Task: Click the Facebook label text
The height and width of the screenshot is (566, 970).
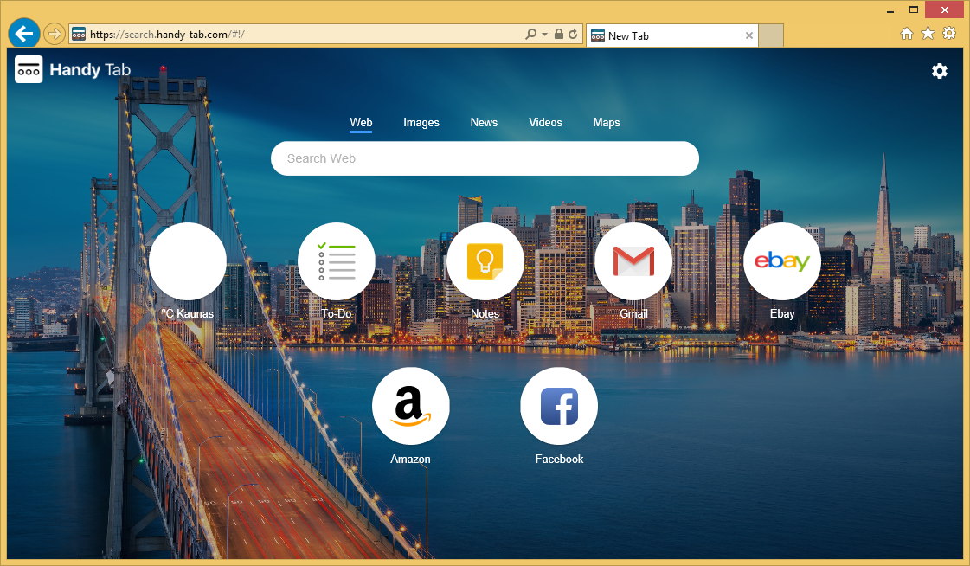Action: pyautogui.click(x=559, y=459)
